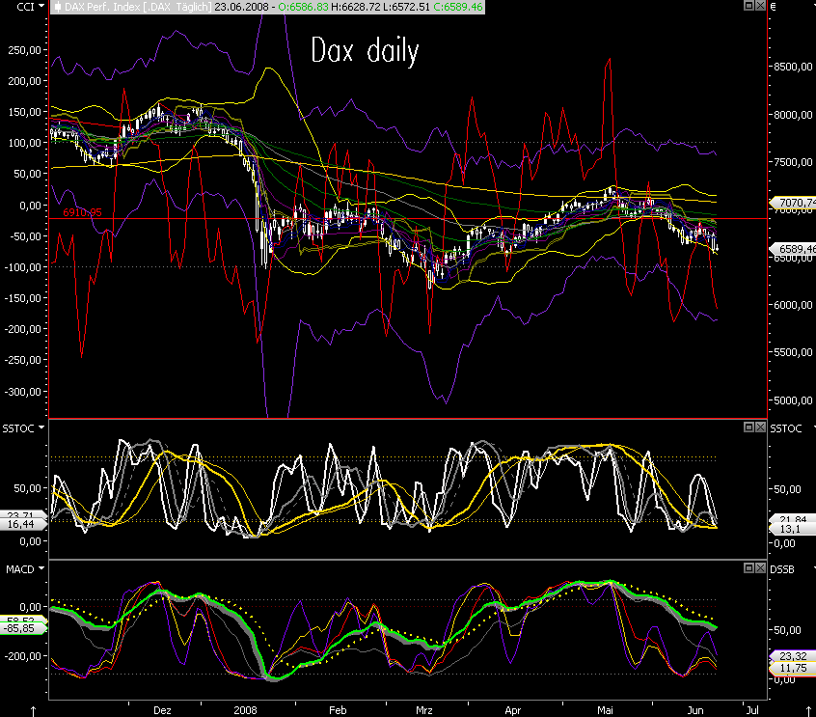Viewport: 816px width, 717px height.
Task: Close the SSTOC indicator panel
Action: pyautogui.click(x=760, y=427)
